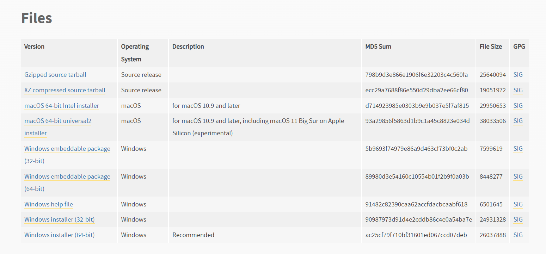
Task: Open SIG link for XZ source tarball
Action: click(x=518, y=90)
